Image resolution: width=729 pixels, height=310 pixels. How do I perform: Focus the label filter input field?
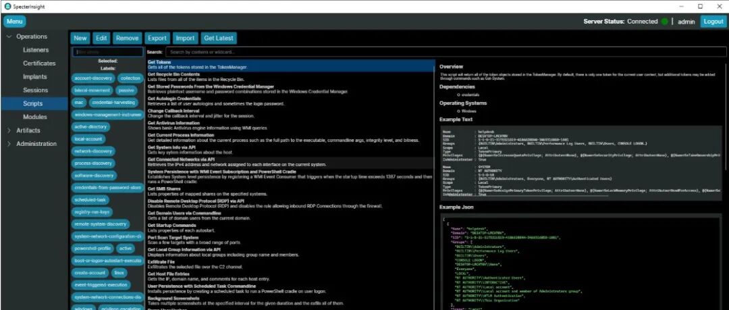pyautogui.click(x=107, y=52)
